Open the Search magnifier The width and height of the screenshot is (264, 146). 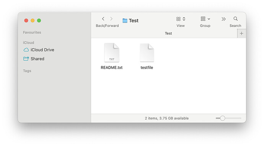[x=236, y=19]
